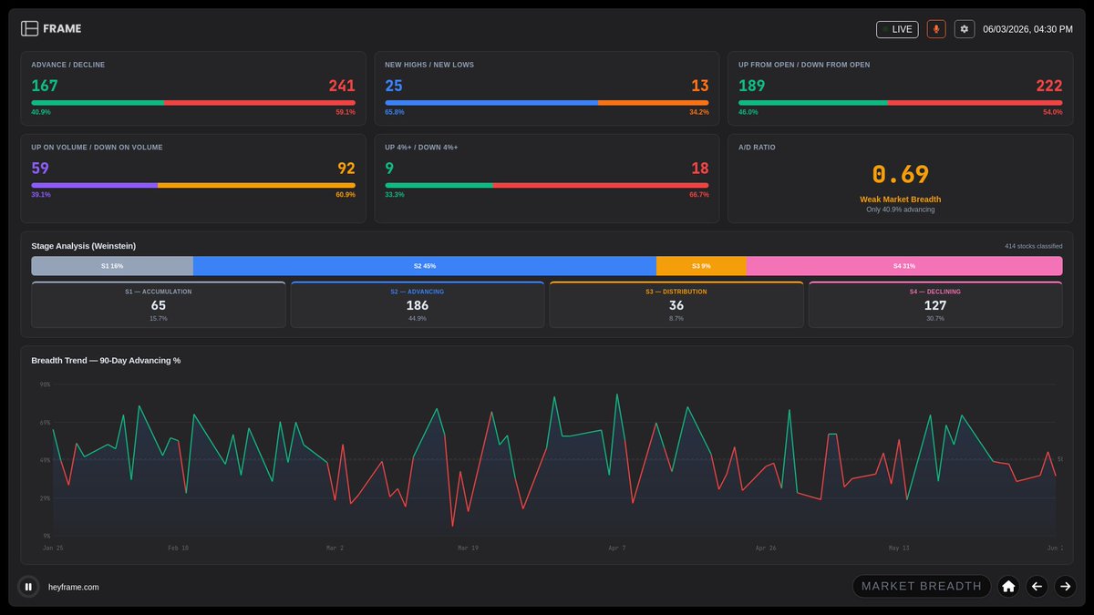
Task: Click the 66.7% down 4%+ percentage
Action: tap(699, 194)
